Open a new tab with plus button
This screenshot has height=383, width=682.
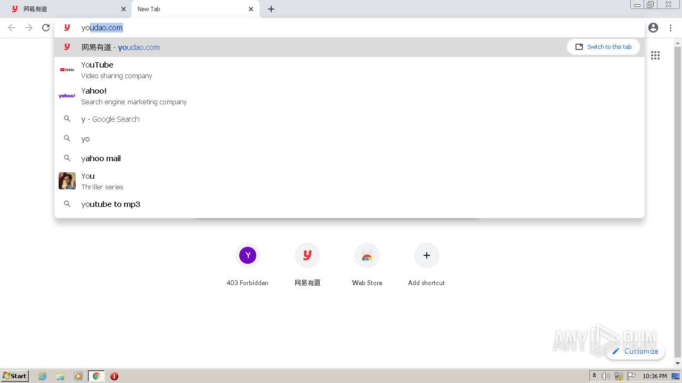coord(271,9)
